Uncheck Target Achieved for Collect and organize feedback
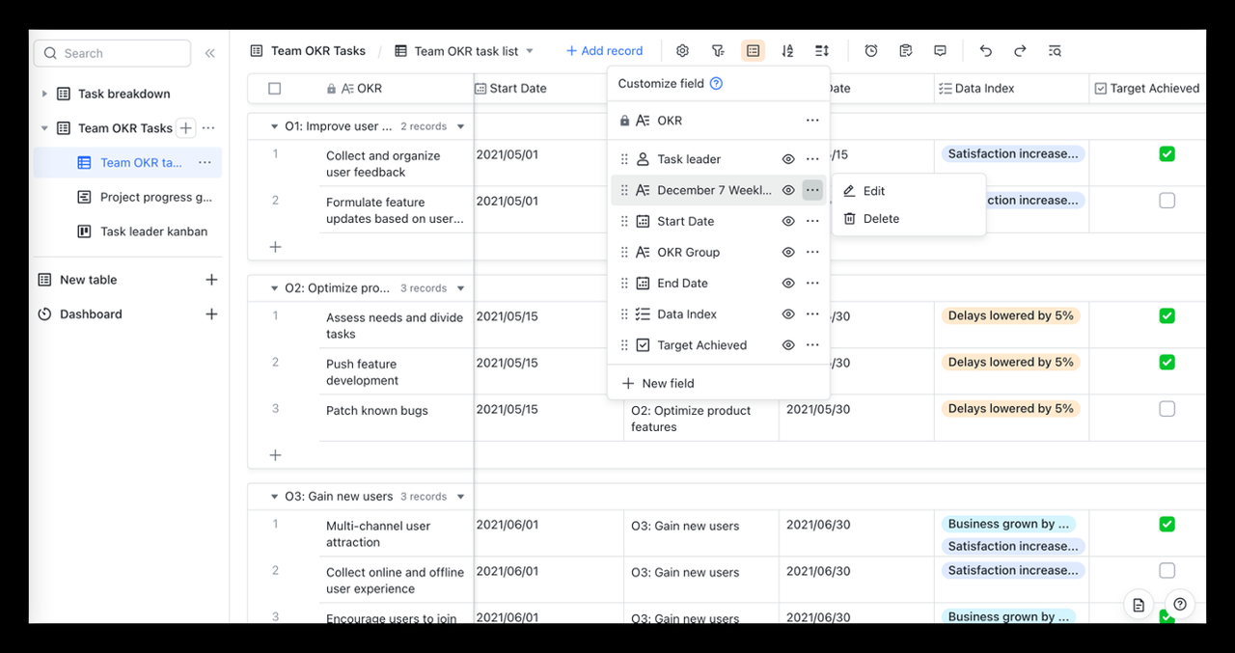The height and width of the screenshot is (653, 1235). point(1166,154)
